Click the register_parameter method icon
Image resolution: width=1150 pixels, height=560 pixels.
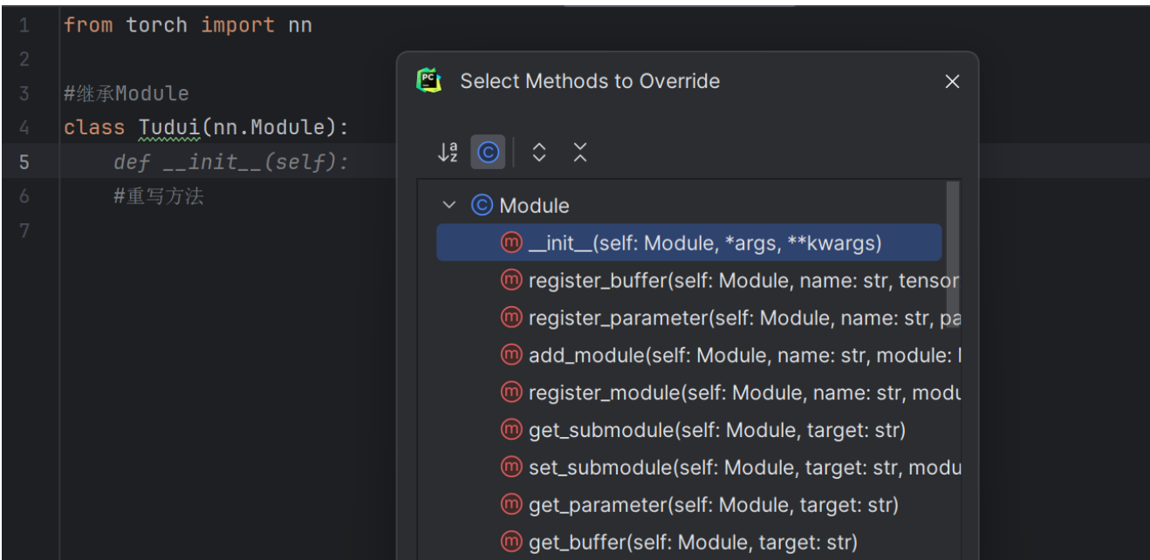point(511,318)
